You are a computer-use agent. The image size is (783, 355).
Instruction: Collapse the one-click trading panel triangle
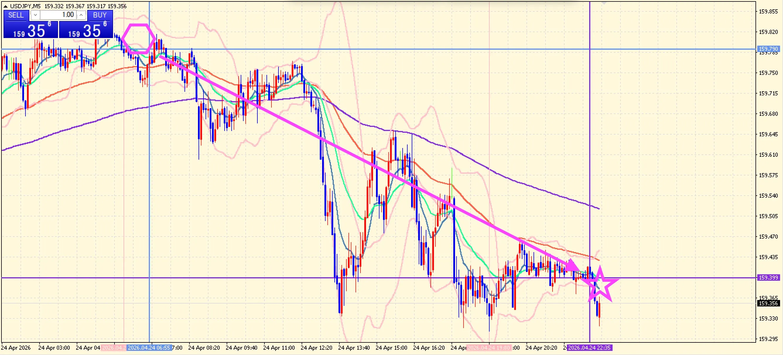6,6
